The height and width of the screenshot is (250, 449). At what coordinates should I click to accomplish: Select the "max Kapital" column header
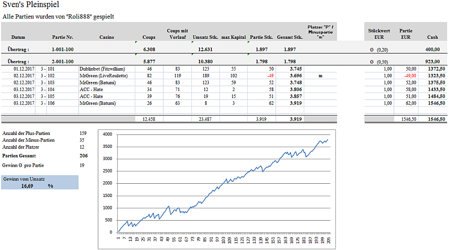pos(233,37)
